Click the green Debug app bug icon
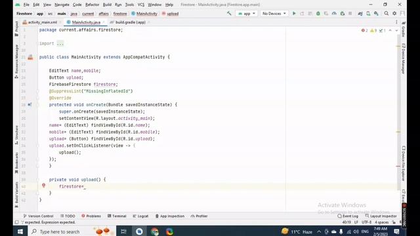Screen dimensions: 420x236 click(x=318, y=13)
